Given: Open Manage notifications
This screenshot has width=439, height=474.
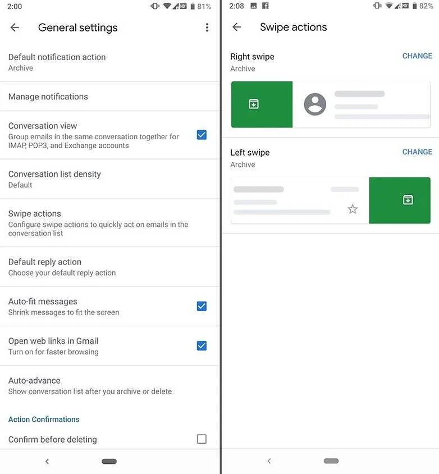Looking at the screenshot, I should click(x=109, y=97).
